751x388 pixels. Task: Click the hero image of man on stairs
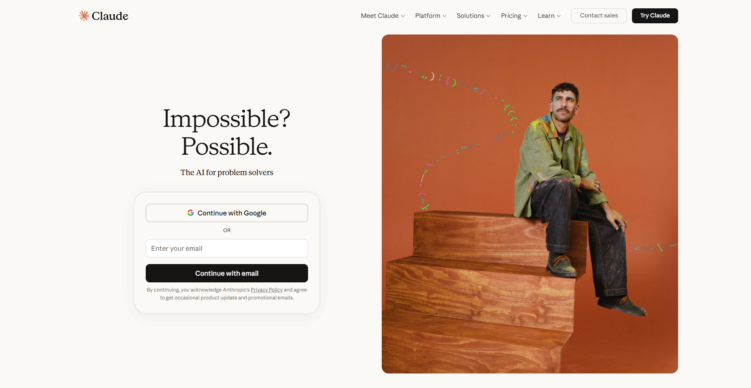(530, 204)
